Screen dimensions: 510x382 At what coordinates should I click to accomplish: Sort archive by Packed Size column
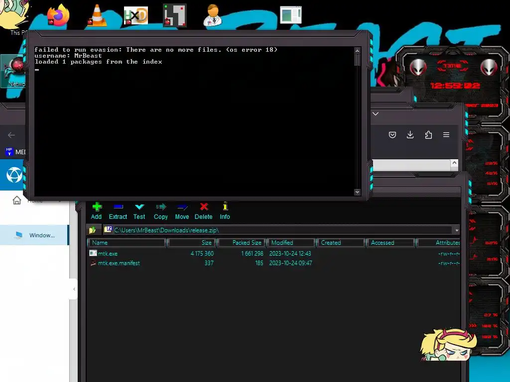click(242, 243)
